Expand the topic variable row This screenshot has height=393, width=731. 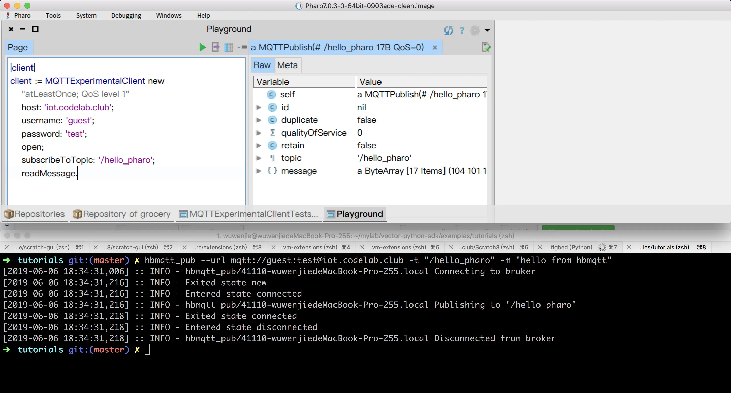coord(259,158)
